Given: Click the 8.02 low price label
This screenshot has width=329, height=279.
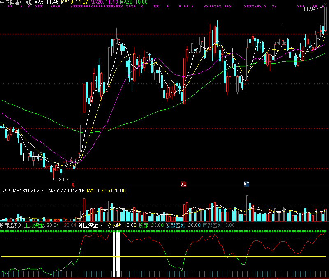Looking at the screenshot, I should pos(64,180).
